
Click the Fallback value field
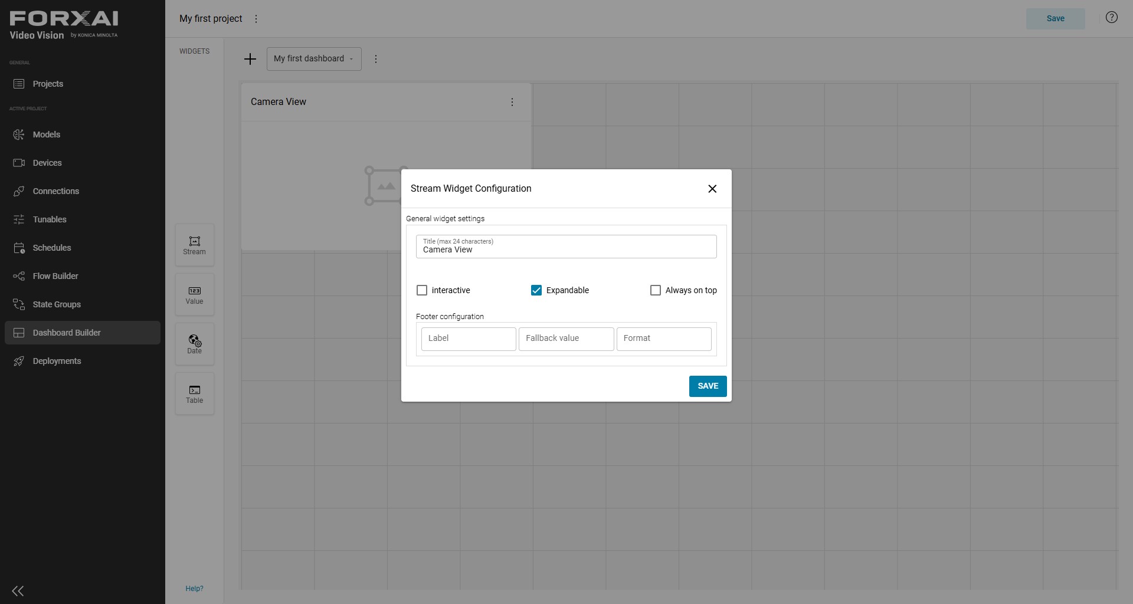coord(566,339)
